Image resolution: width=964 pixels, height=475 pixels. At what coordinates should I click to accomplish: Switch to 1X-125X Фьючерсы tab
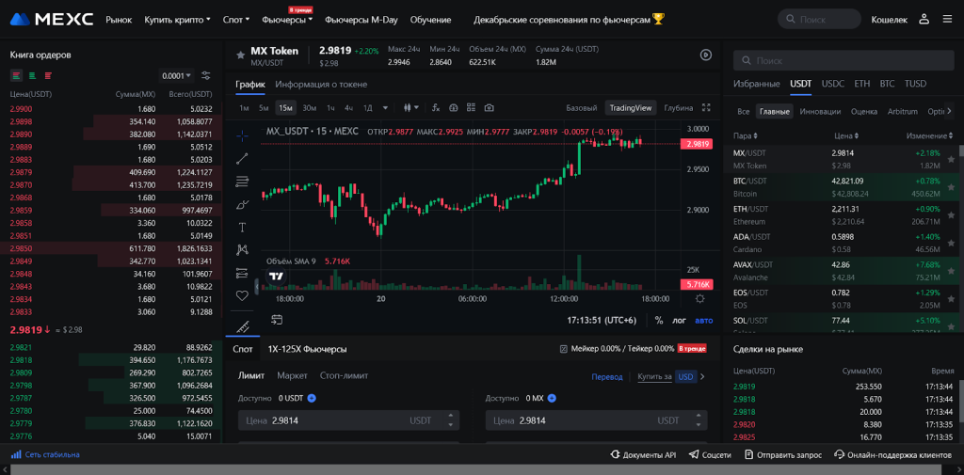tap(308, 349)
